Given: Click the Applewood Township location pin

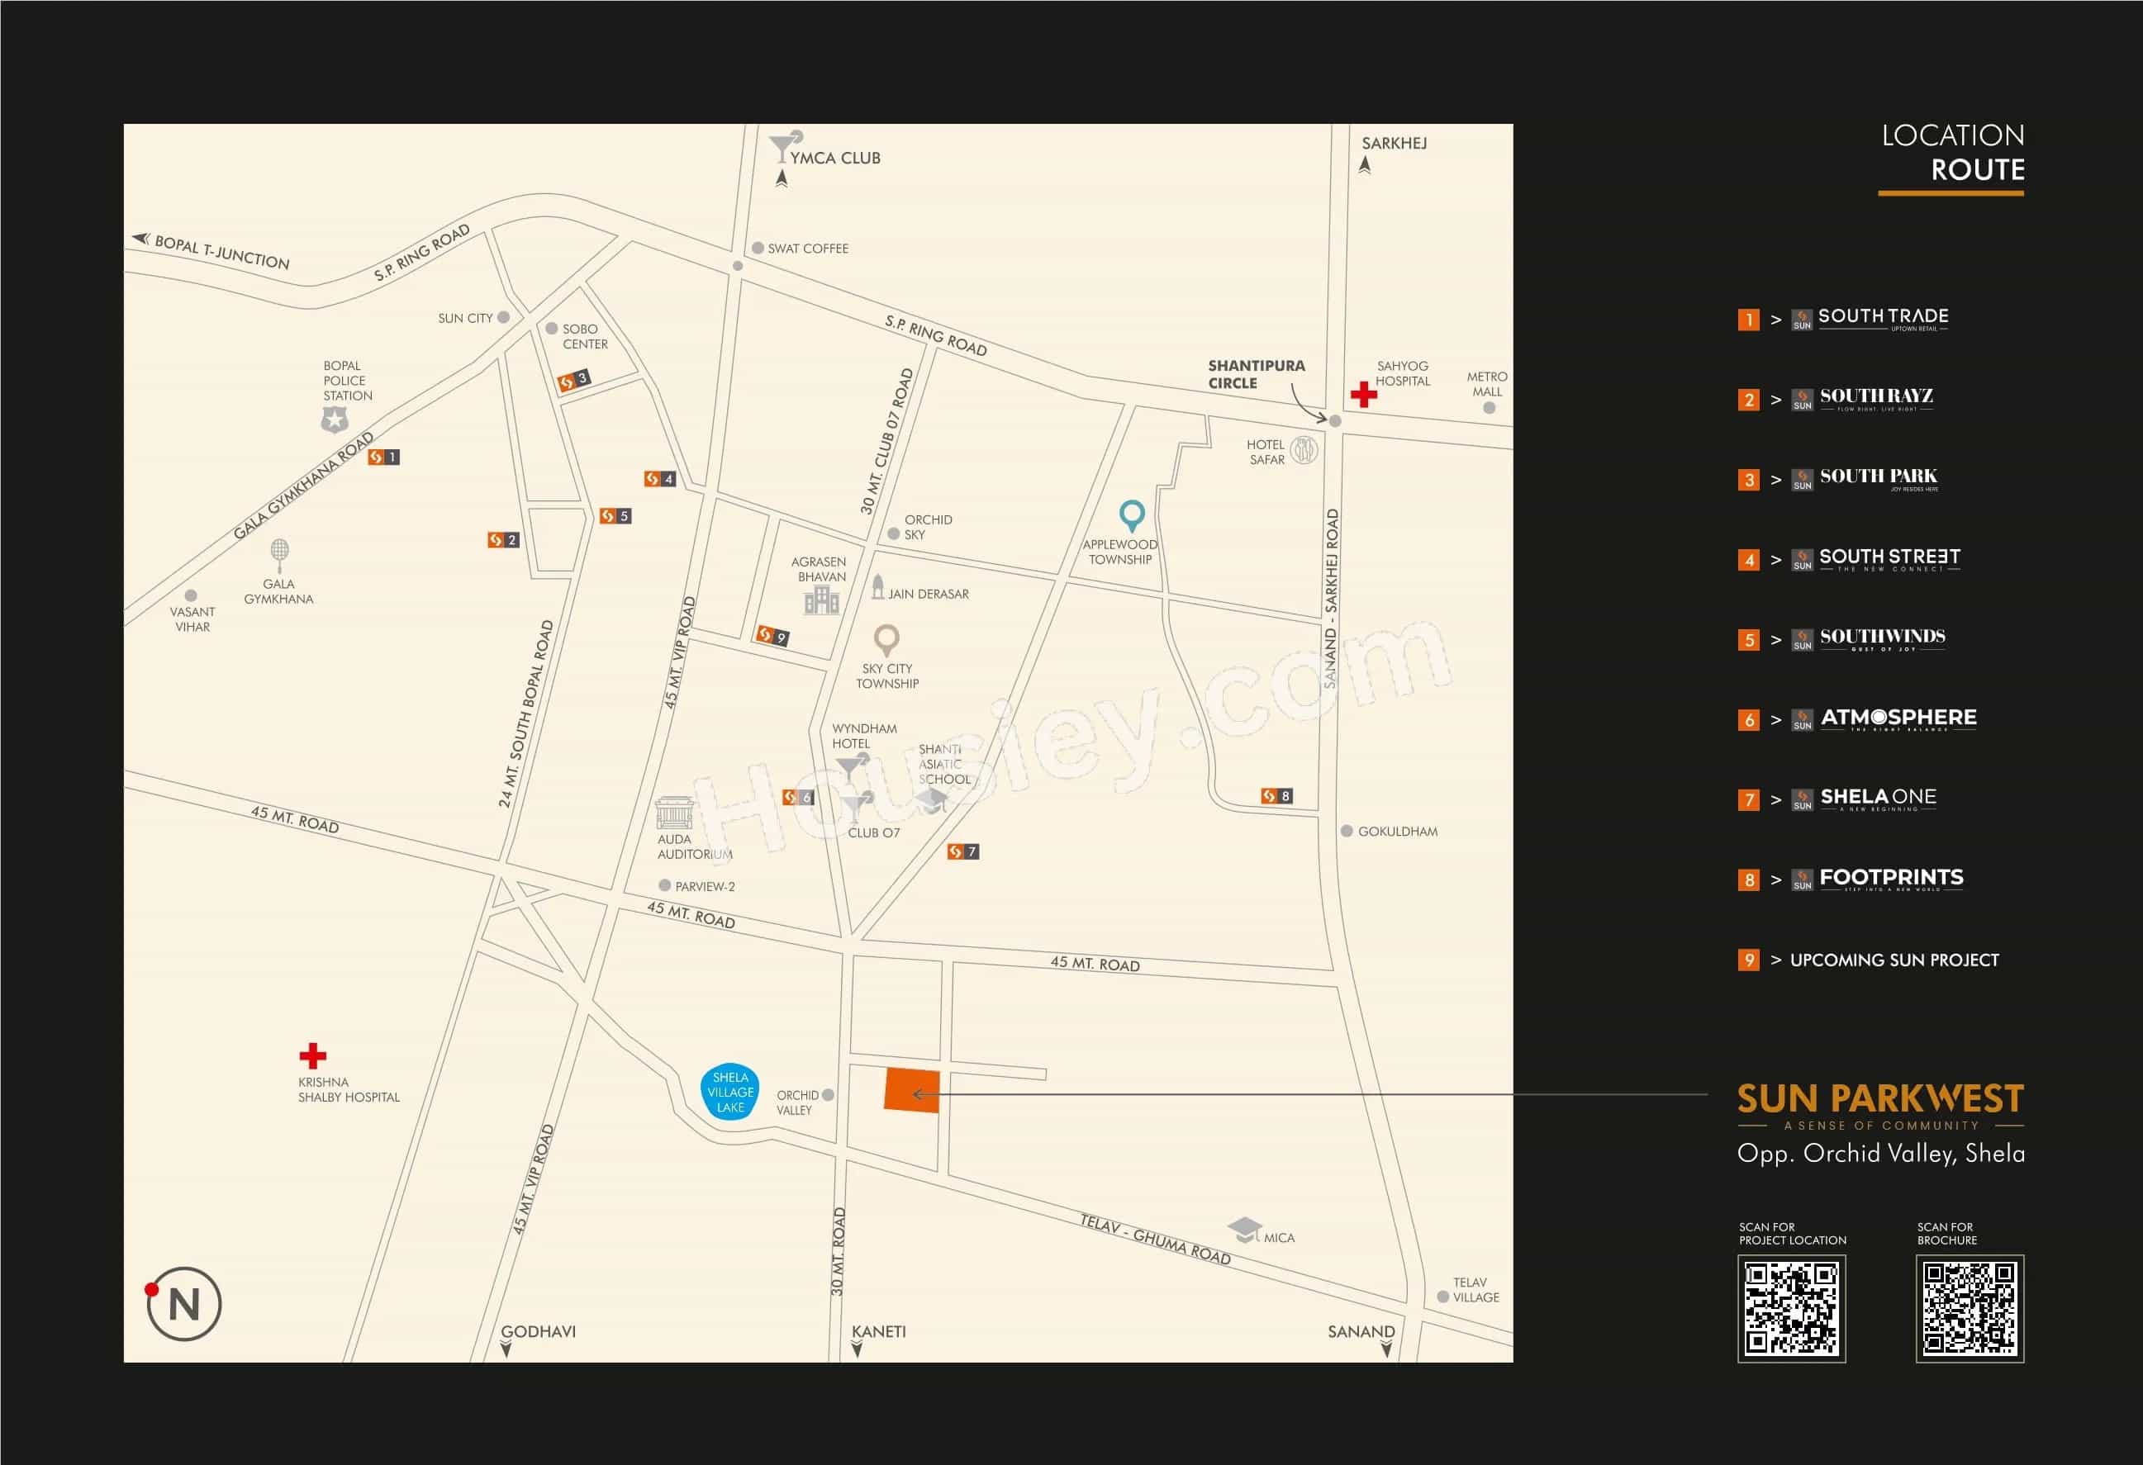Looking at the screenshot, I should 1132,516.
